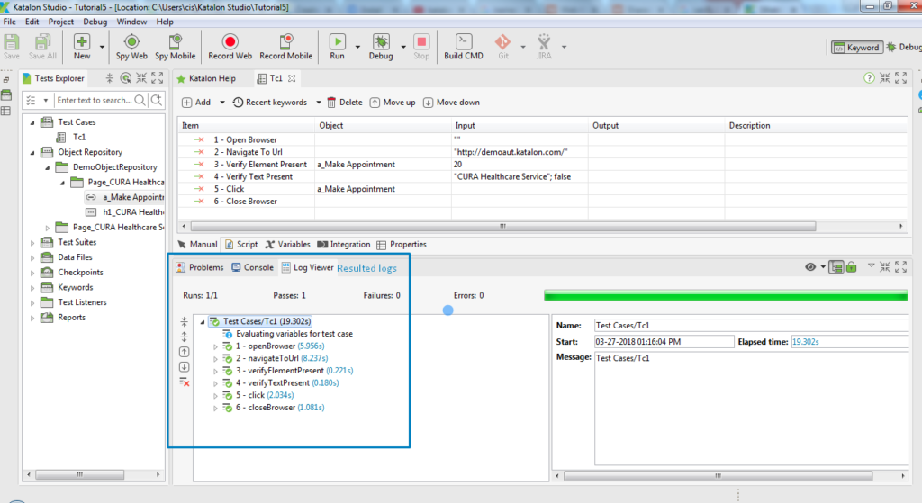Open the Project menu
Screen dimensions: 922x503
(x=60, y=22)
